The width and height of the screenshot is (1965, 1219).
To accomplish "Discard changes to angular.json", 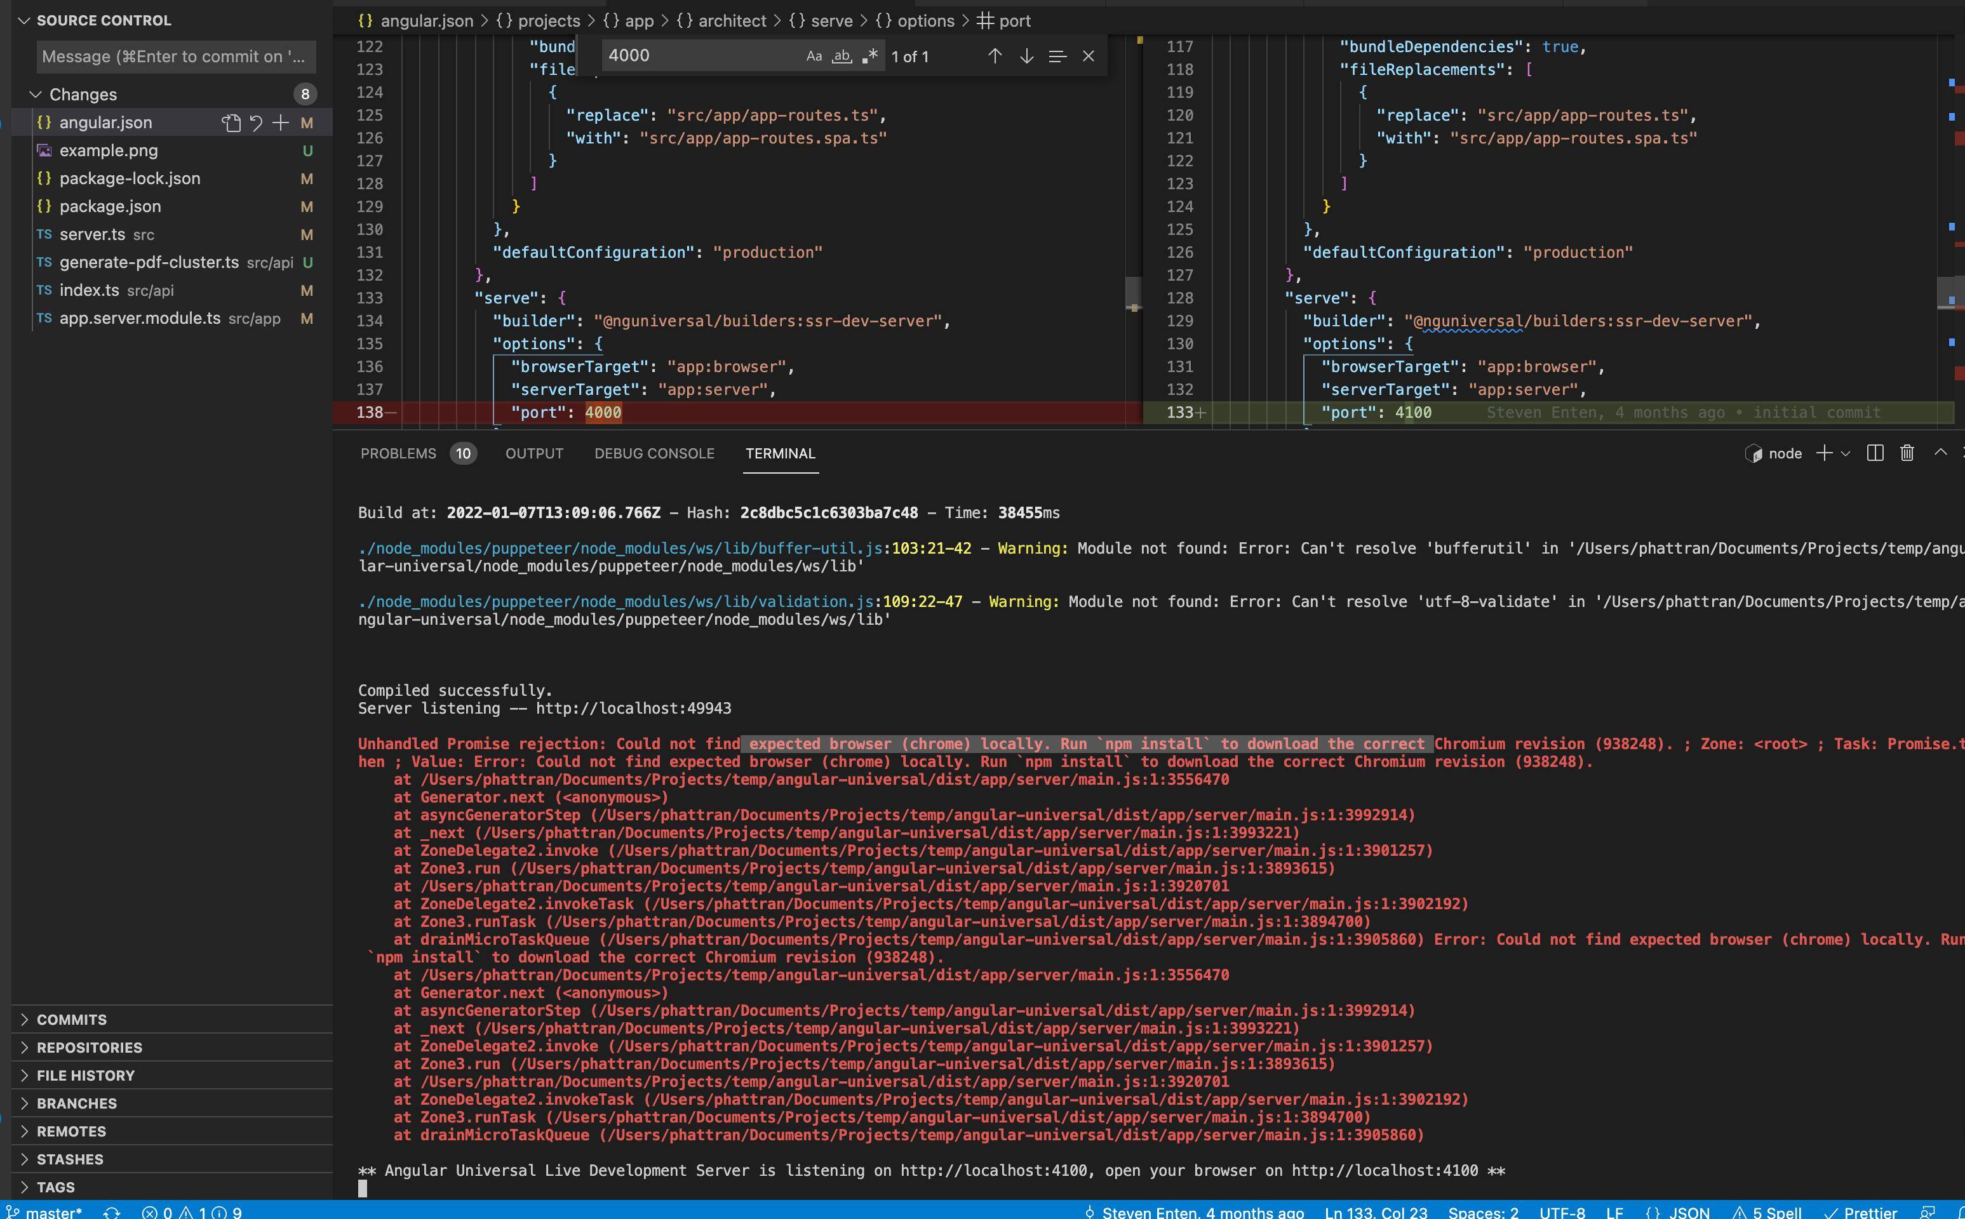I will click(x=257, y=123).
